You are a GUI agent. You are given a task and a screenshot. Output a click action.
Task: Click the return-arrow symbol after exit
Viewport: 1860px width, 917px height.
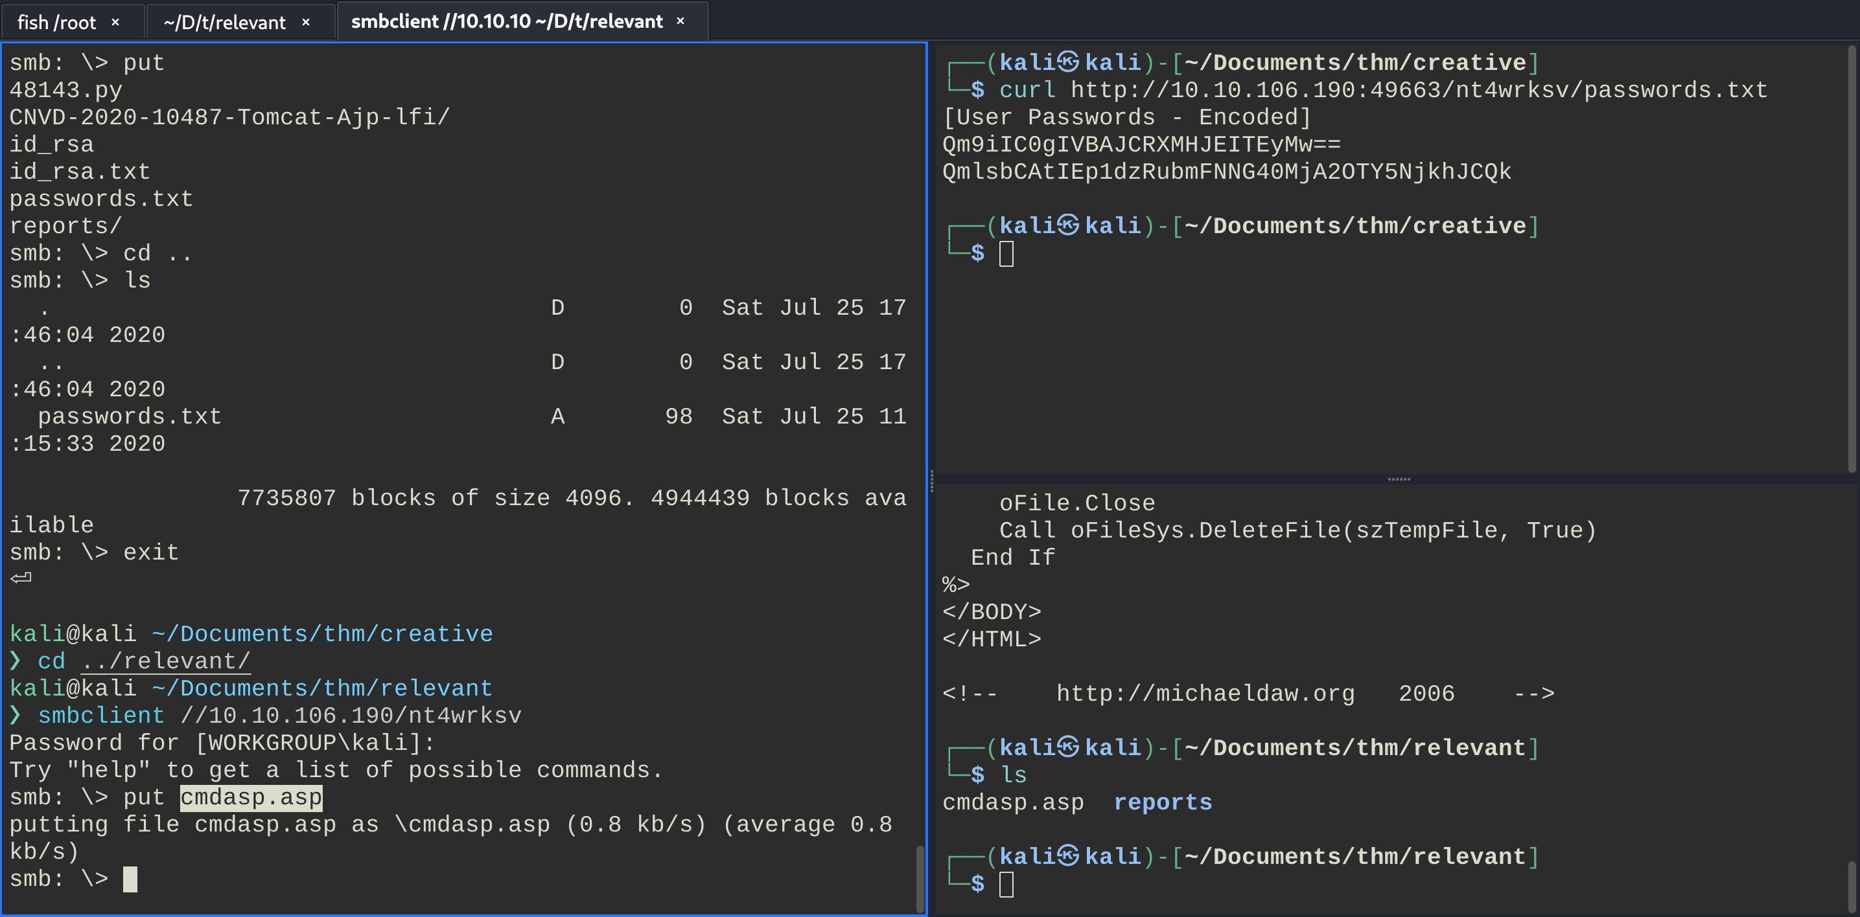(21, 578)
